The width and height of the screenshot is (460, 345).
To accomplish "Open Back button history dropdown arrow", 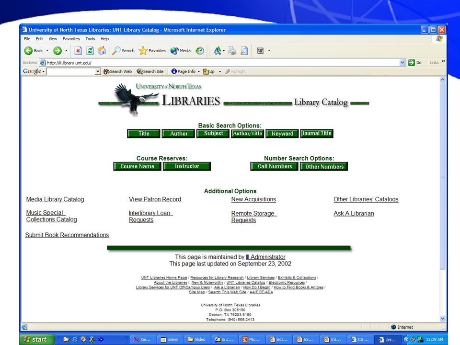I will (x=47, y=50).
